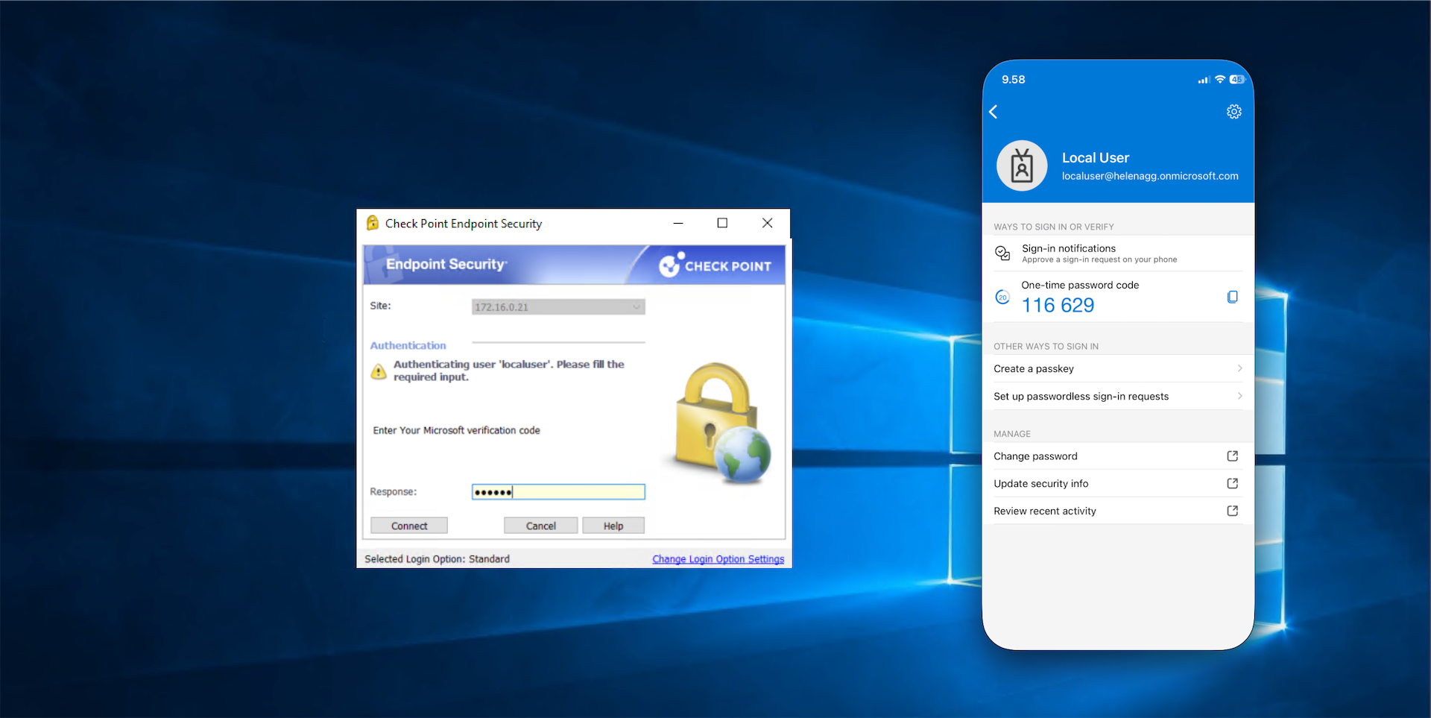This screenshot has width=1431, height=718.
Task: Copy the one-time password code
Action: pyautogui.click(x=1232, y=297)
